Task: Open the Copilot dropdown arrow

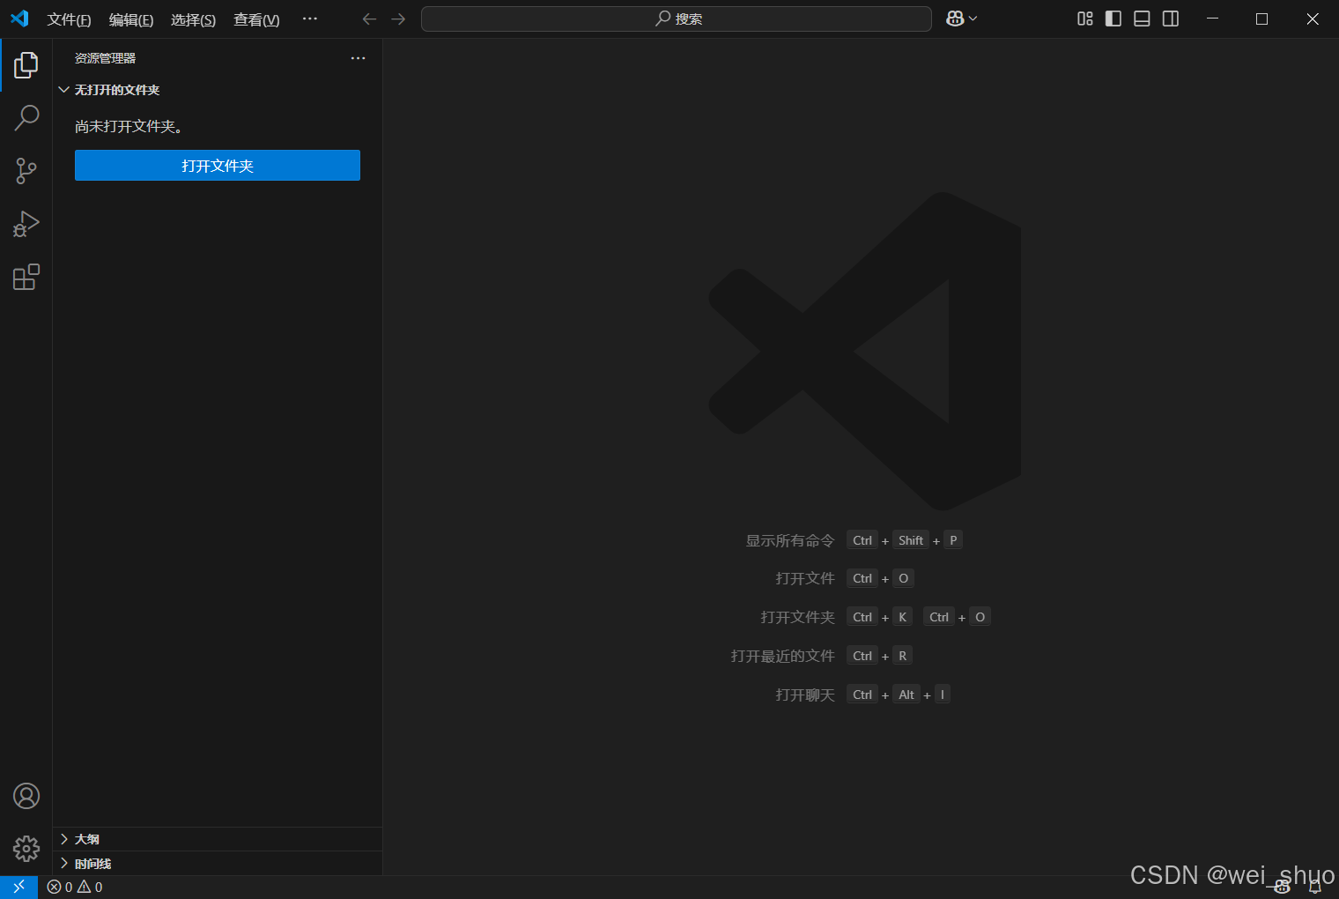Action: (x=973, y=19)
